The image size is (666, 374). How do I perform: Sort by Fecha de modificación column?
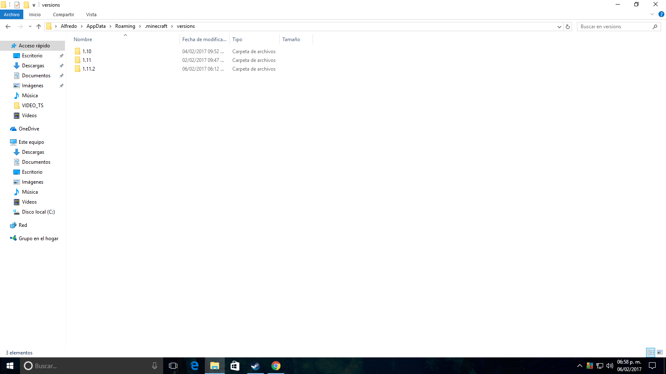[204, 39]
